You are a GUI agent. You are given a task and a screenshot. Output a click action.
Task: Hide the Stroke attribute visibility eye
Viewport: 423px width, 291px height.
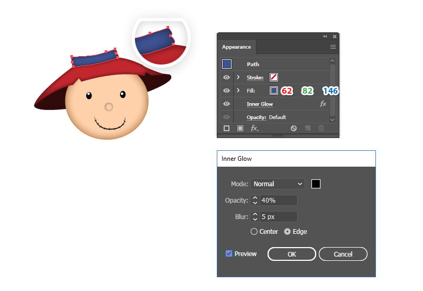point(226,77)
